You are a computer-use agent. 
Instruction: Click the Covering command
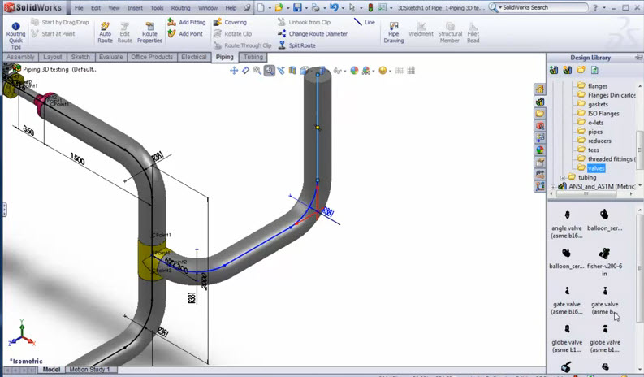click(230, 22)
